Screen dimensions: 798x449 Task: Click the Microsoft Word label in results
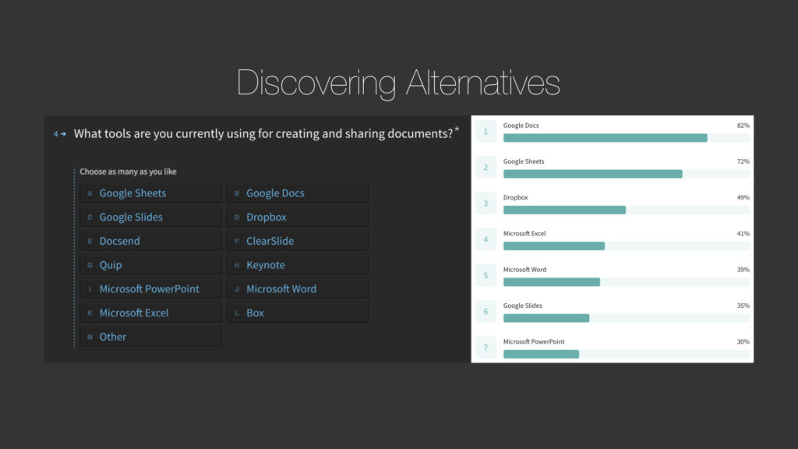coord(524,270)
